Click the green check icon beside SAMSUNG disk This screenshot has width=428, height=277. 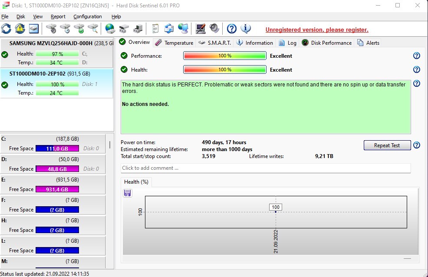[5, 55]
